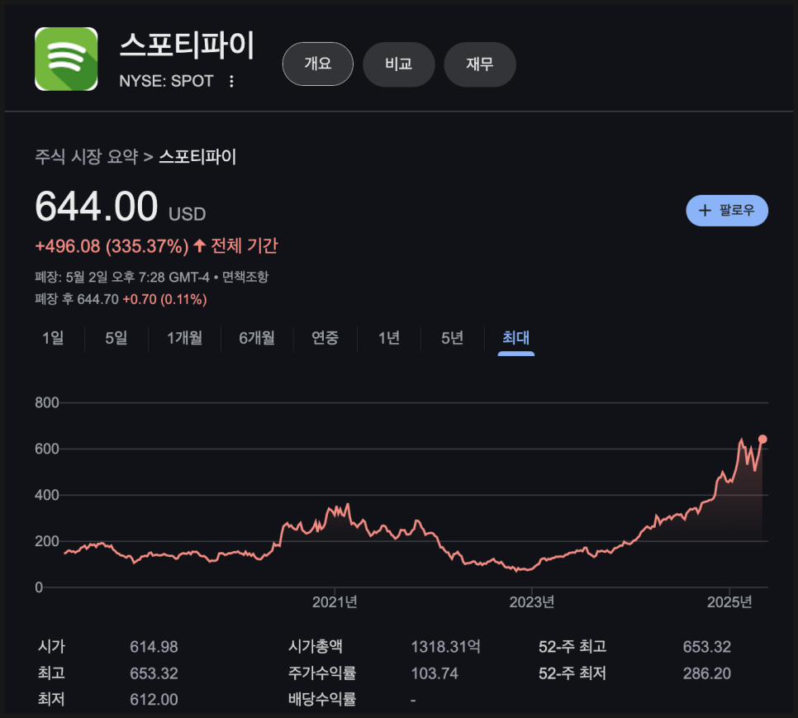Image resolution: width=798 pixels, height=718 pixels.
Task: Switch chart range to 5년
Action: [x=452, y=338]
